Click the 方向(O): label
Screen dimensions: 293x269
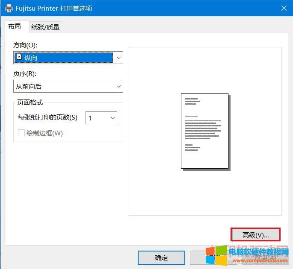pos(26,45)
